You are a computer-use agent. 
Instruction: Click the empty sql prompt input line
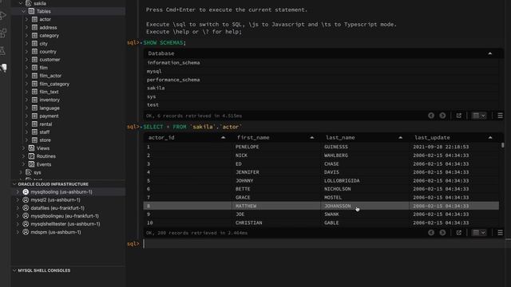tap(326, 244)
